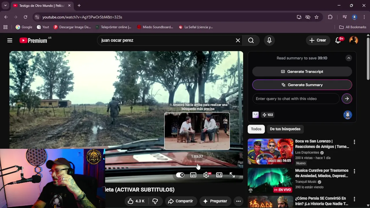The image size is (370, 208).
Task: Open Chrome profile avatar
Action: coord(354,17)
